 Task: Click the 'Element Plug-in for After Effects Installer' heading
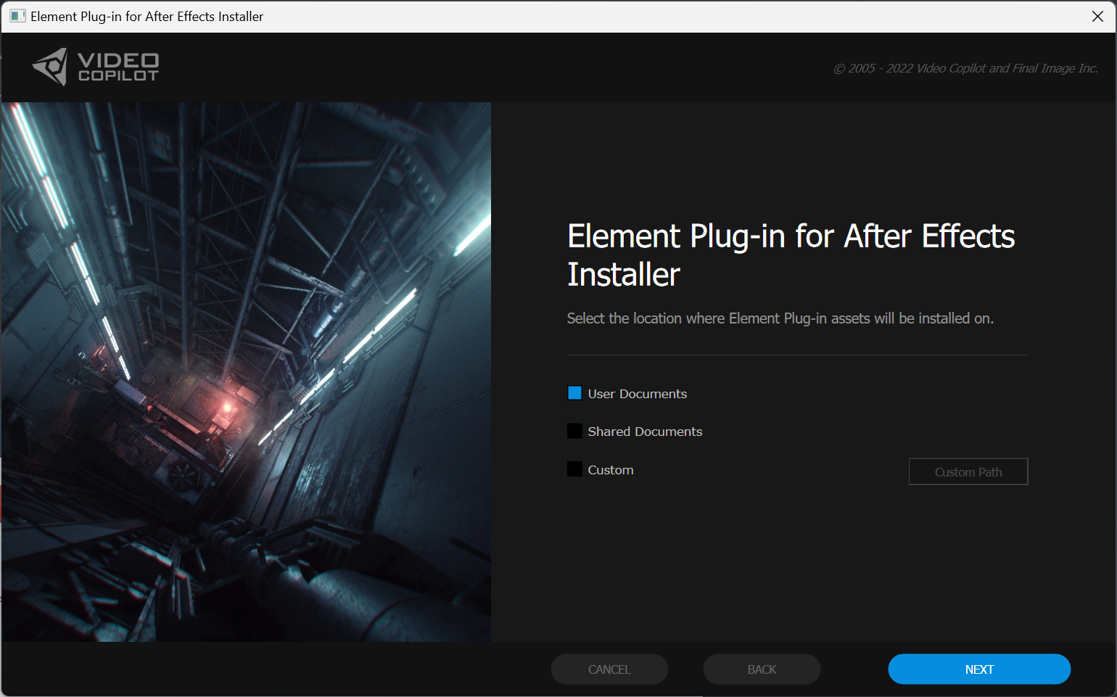[x=791, y=255]
